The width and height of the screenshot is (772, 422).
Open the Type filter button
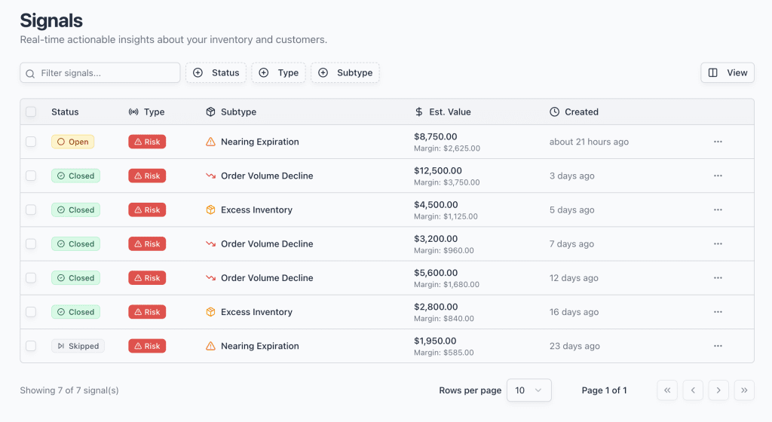coord(278,73)
